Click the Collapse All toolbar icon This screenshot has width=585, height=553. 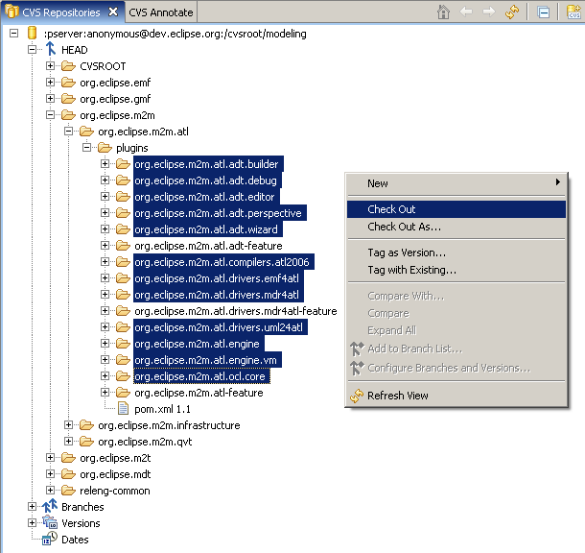544,12
